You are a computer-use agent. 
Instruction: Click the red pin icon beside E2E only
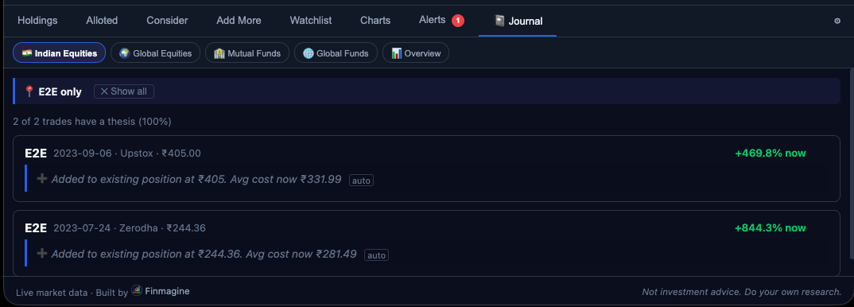pyautogui.click(x=29, y=91)
